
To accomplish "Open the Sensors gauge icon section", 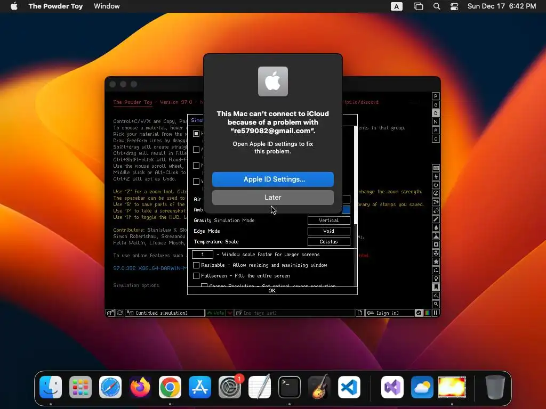I will 436,194.
